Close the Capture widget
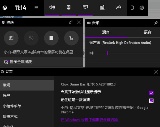This screenshot has height=127, width=160. (x=79, y=23)
